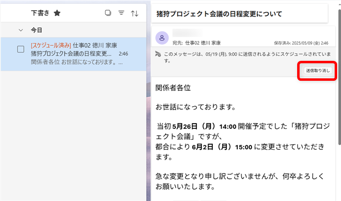Click the scheduled send paper plane icon
Viewport: 341px width, 201px height.
point(158,54)
